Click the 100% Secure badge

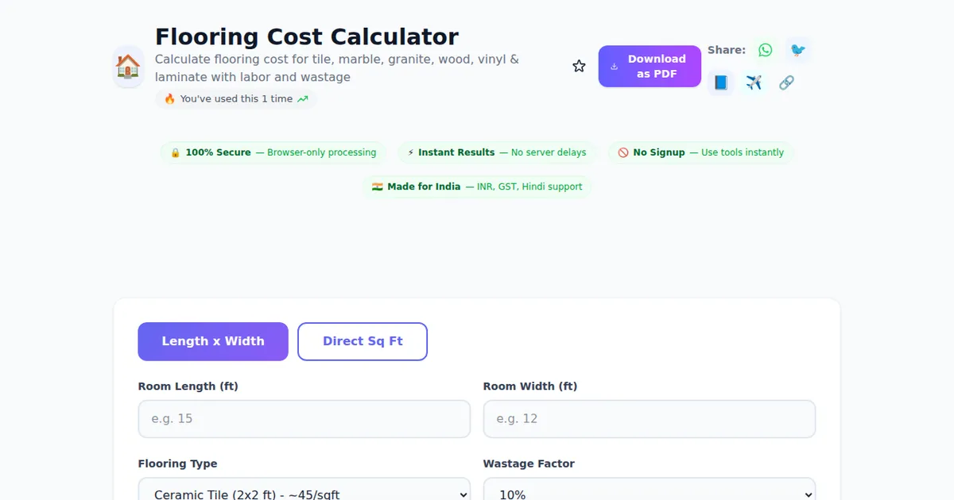click(273, 152)
